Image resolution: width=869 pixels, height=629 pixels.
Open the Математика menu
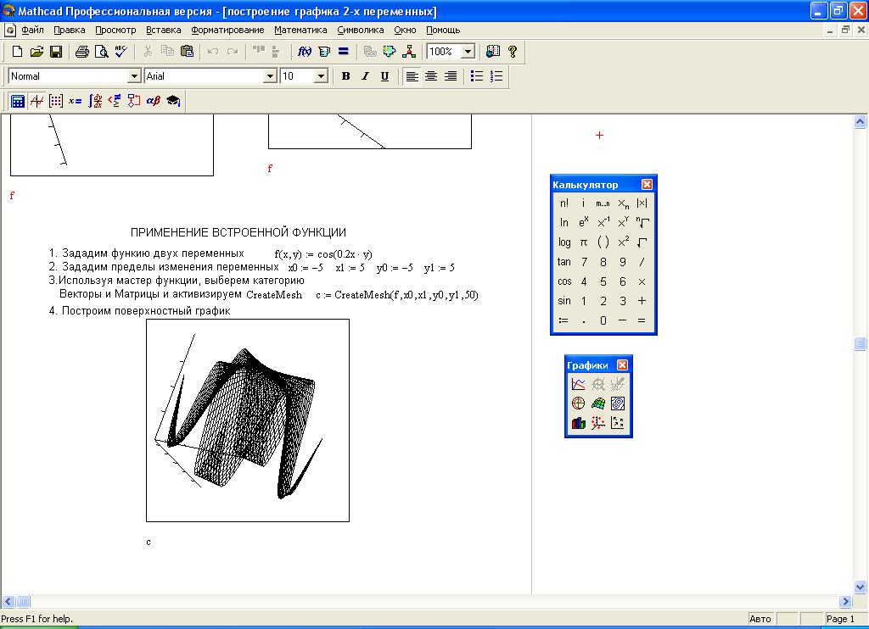point(300,30)
